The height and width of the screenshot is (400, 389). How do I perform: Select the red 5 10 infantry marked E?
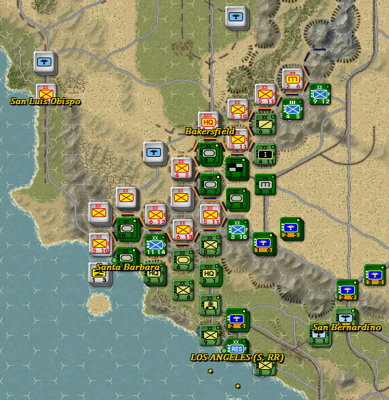tap(99, 244)
